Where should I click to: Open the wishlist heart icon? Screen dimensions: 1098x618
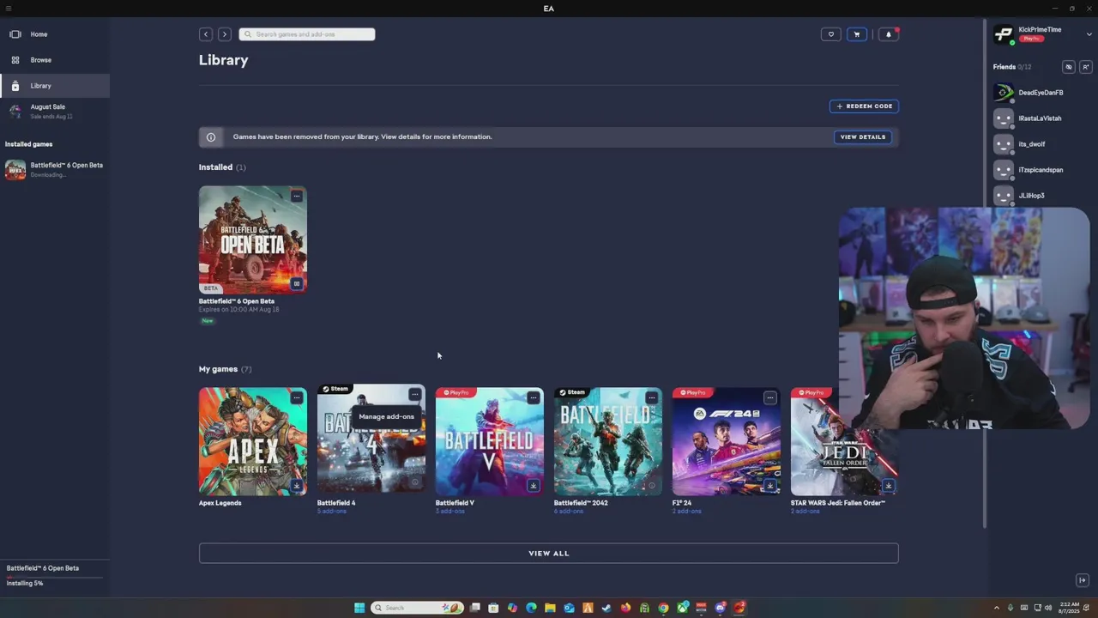click(x=830, y=34)
